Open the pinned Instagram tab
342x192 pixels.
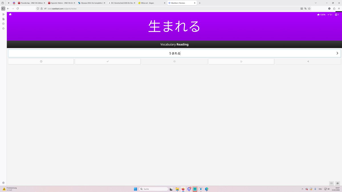14,3
